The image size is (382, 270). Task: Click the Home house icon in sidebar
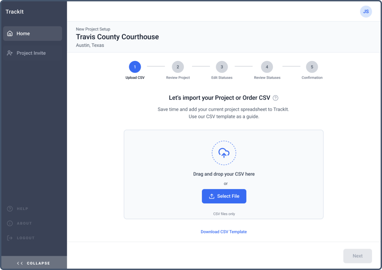tap(10, 34)
